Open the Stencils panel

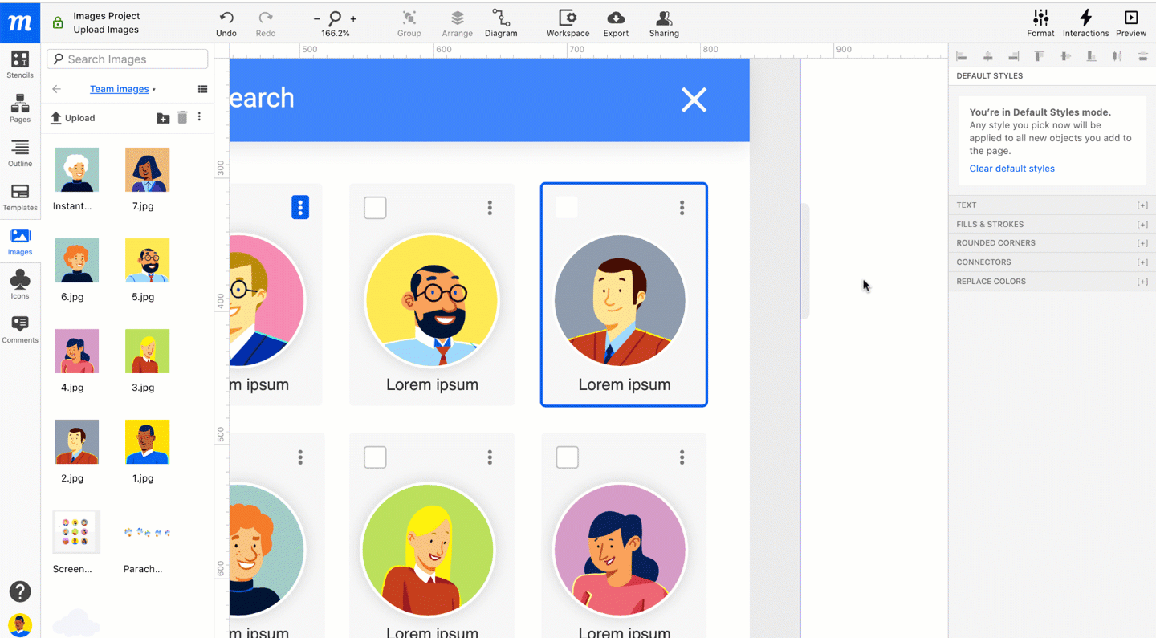20,64
